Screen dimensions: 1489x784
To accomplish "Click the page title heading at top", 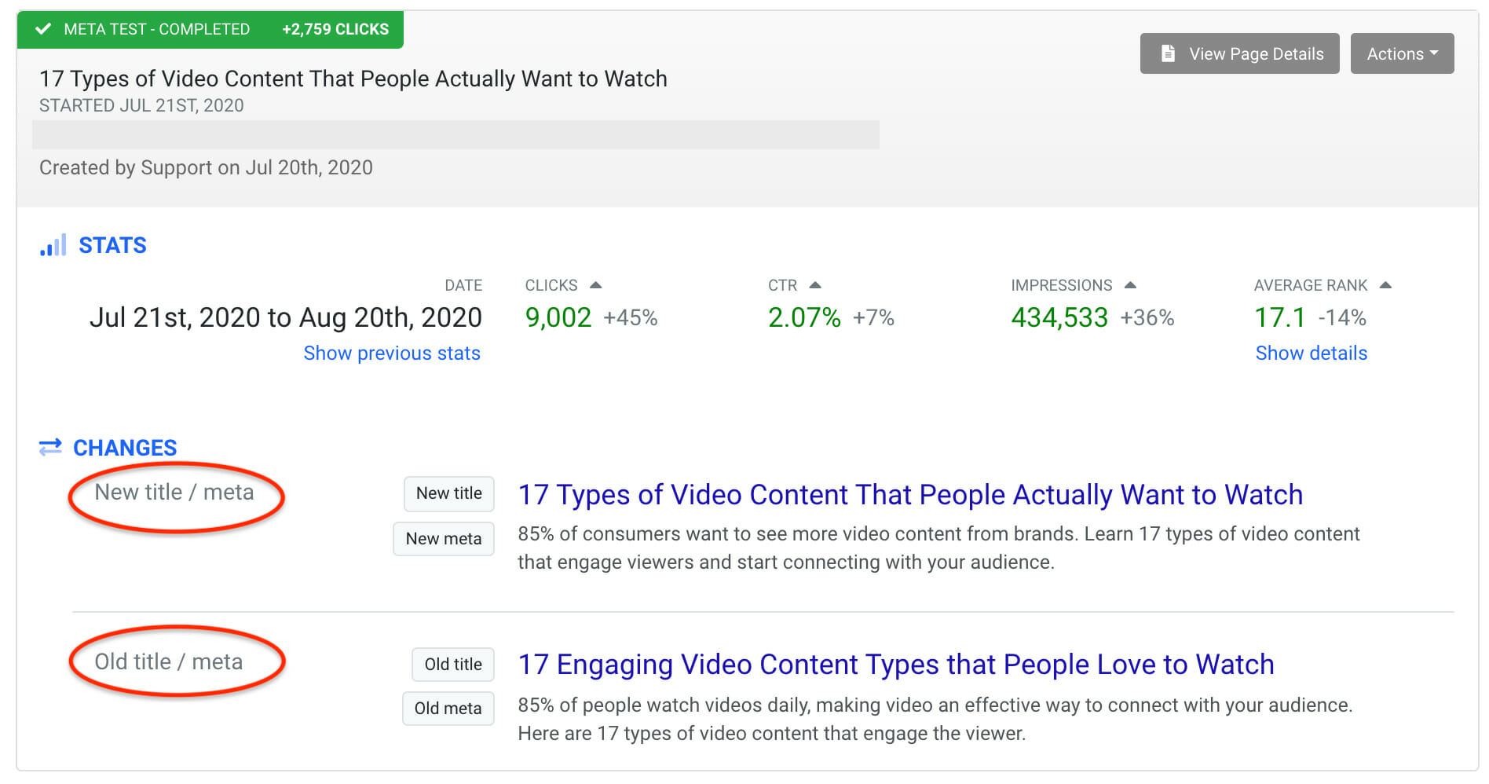I will (353, 79).
